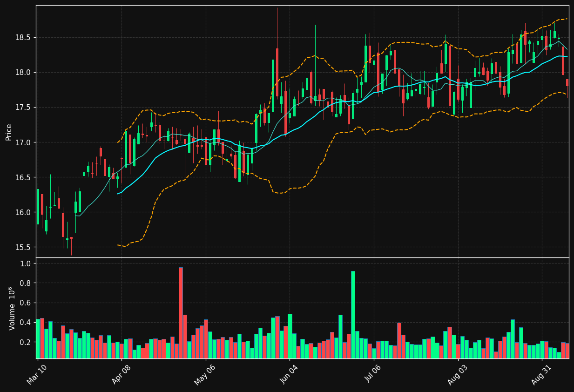Click the 18.5 price axis label

pyautogui.click(x=23, y=38)
